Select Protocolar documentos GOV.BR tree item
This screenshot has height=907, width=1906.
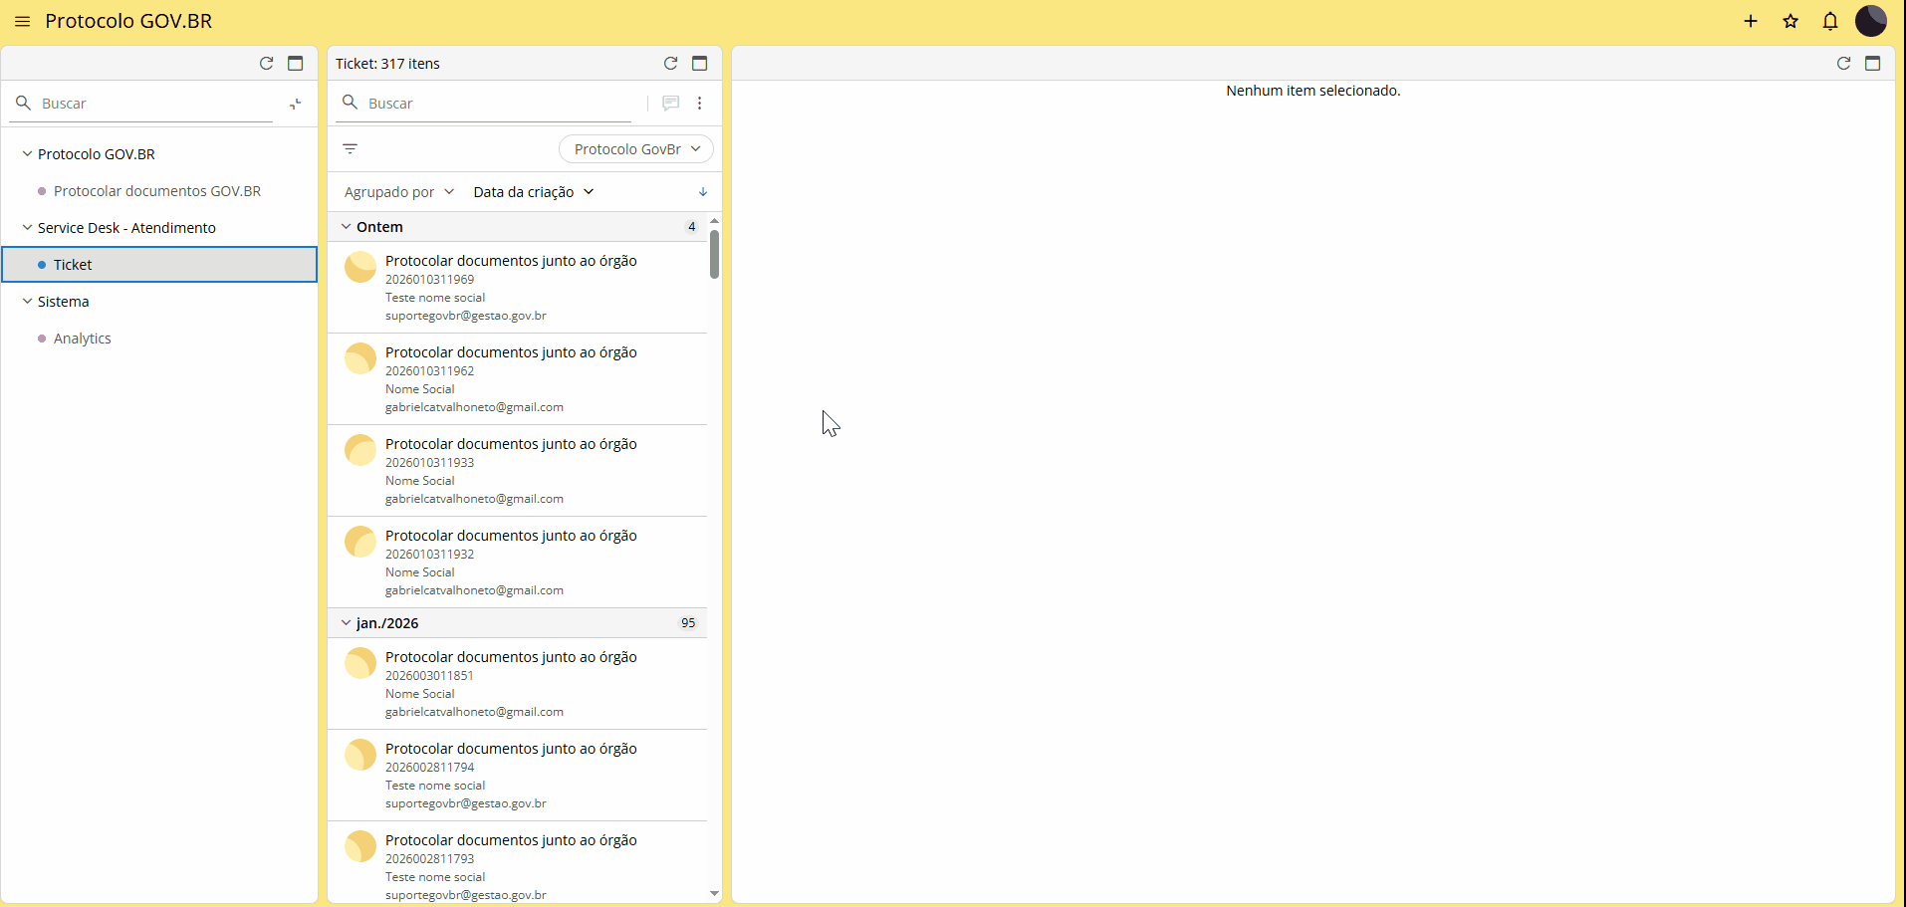pos(157,191)
